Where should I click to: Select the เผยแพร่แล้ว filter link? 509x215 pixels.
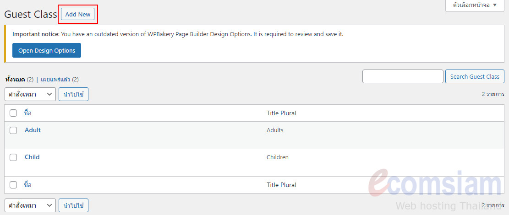click(55, 79)
